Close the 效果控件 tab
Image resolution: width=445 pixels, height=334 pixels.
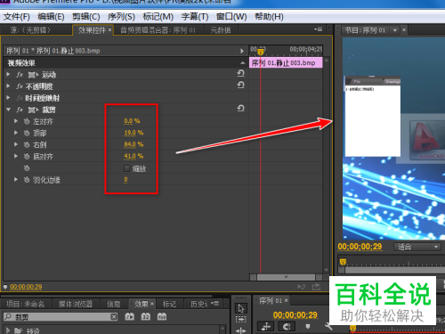point(109,29)
